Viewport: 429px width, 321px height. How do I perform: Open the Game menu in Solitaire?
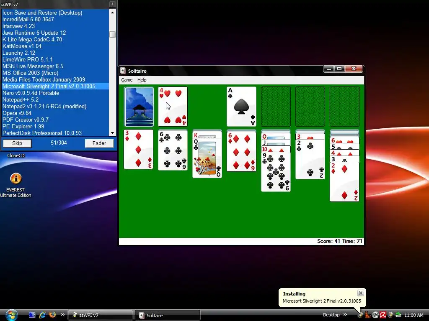point(127,80)
